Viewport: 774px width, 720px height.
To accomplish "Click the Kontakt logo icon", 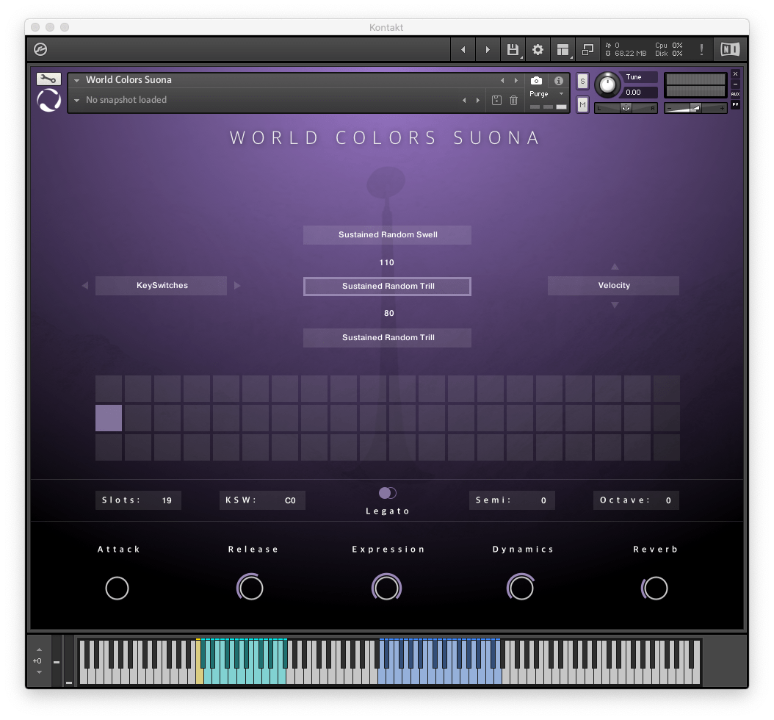I will click(x=40, y=49).
